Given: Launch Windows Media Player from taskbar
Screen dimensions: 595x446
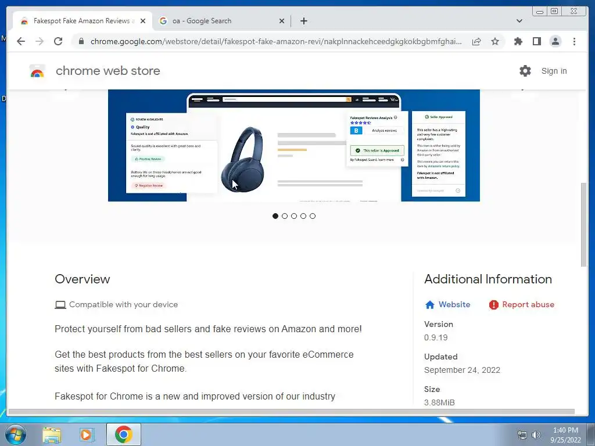Looking at the screenshot, I should [x=87, y=434].
